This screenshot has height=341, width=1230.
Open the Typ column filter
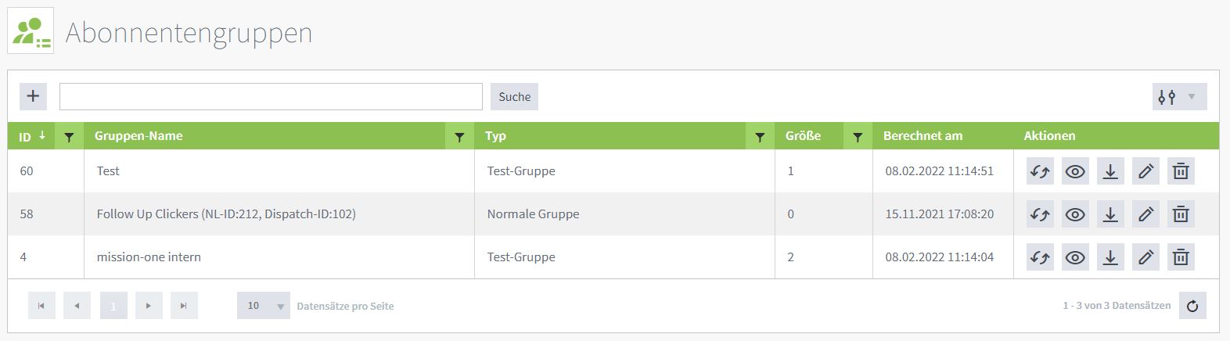pyautogui.click(x=759, y=137)
